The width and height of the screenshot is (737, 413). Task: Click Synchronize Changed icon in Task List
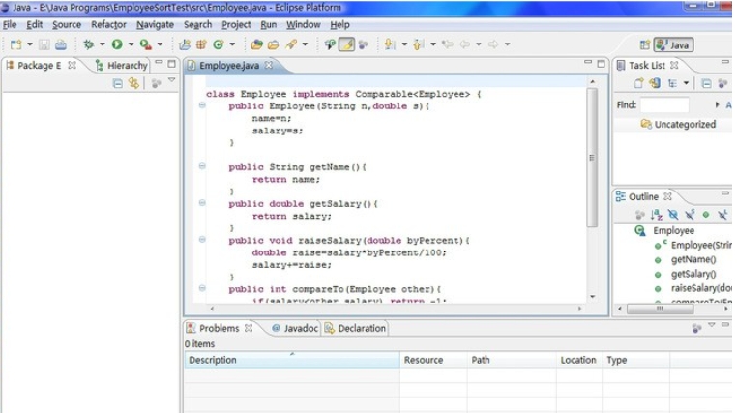(x=654, y=83)
